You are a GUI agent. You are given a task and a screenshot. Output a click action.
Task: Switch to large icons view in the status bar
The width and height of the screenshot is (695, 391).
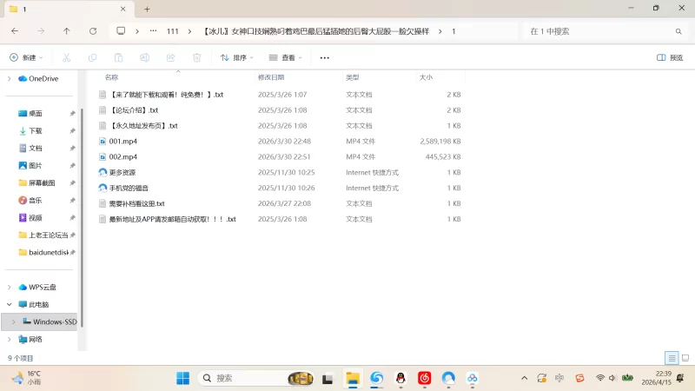[685, 358]
